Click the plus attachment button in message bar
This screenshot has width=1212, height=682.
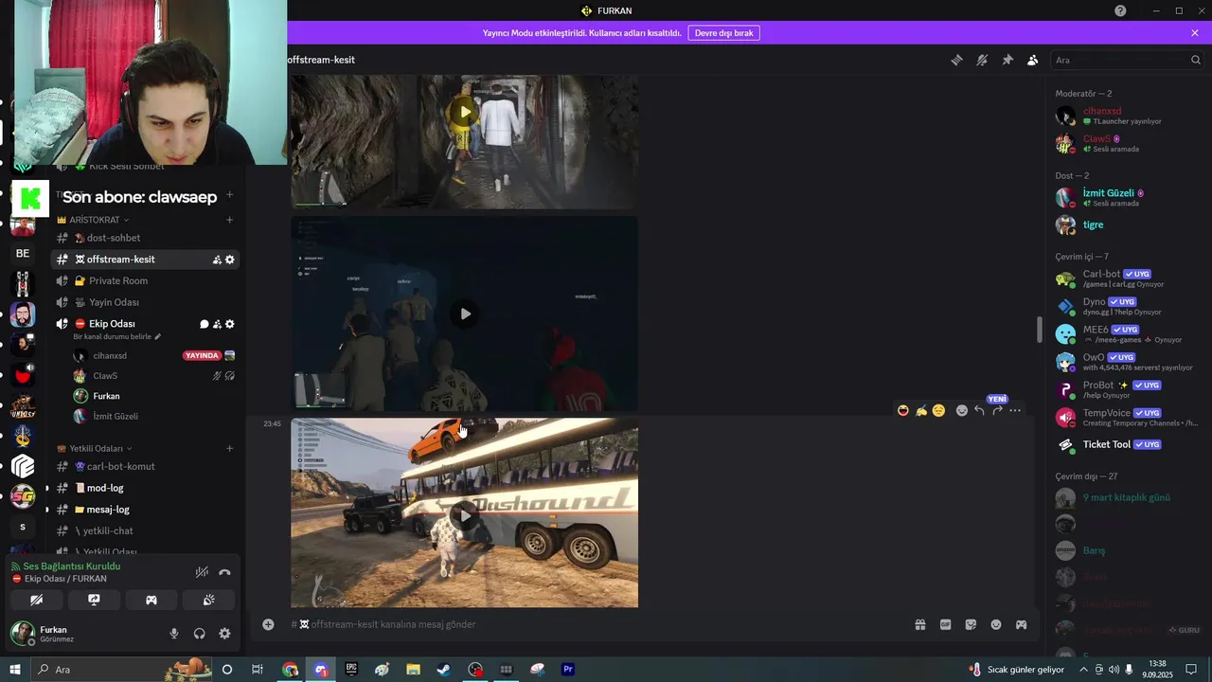point(268,624)
